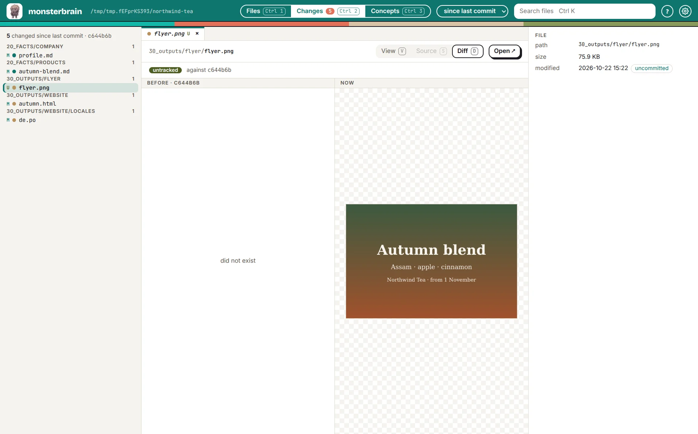Click the U marker beside flyer.png in sidebar
The image size is (698, 434).
point(8,88)
